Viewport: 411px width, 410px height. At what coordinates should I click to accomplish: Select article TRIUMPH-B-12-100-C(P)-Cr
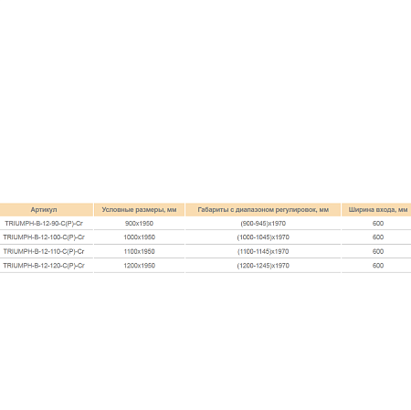(44, 237)
